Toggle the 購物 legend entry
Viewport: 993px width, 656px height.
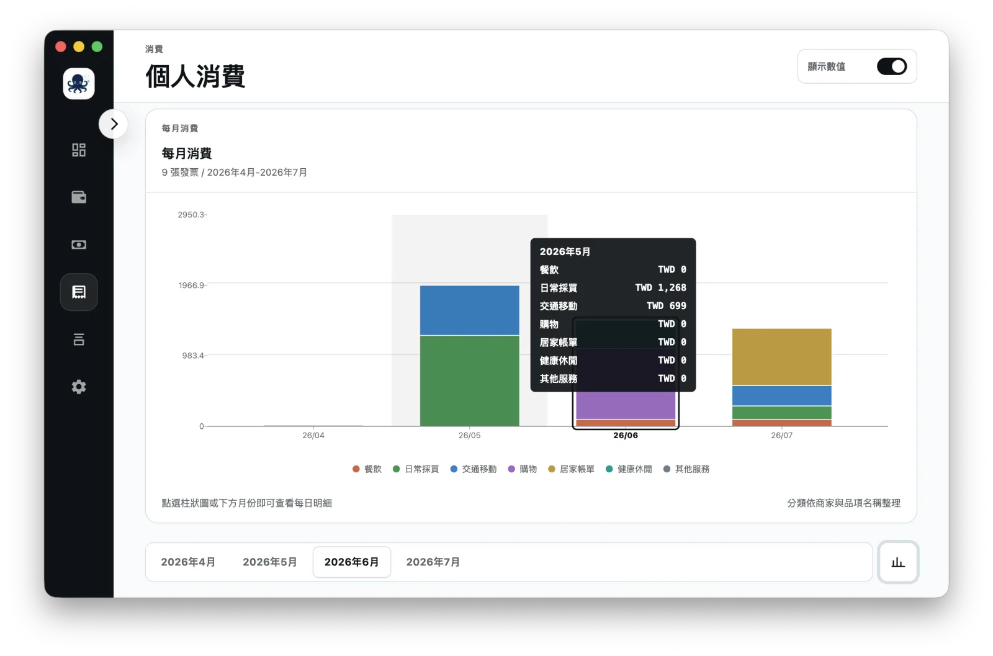(523, 469)
